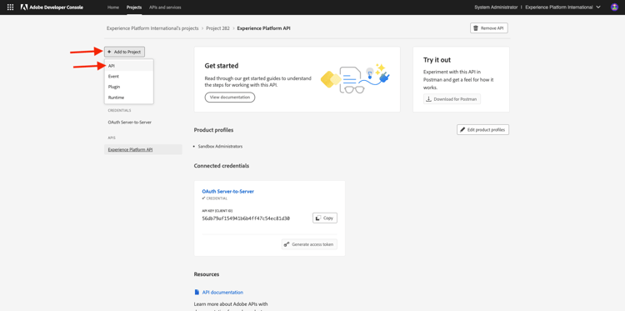Screen dimensions: 625x311
Task: Select Plugin from the dropdown list
Action: [x=128, y=87]
